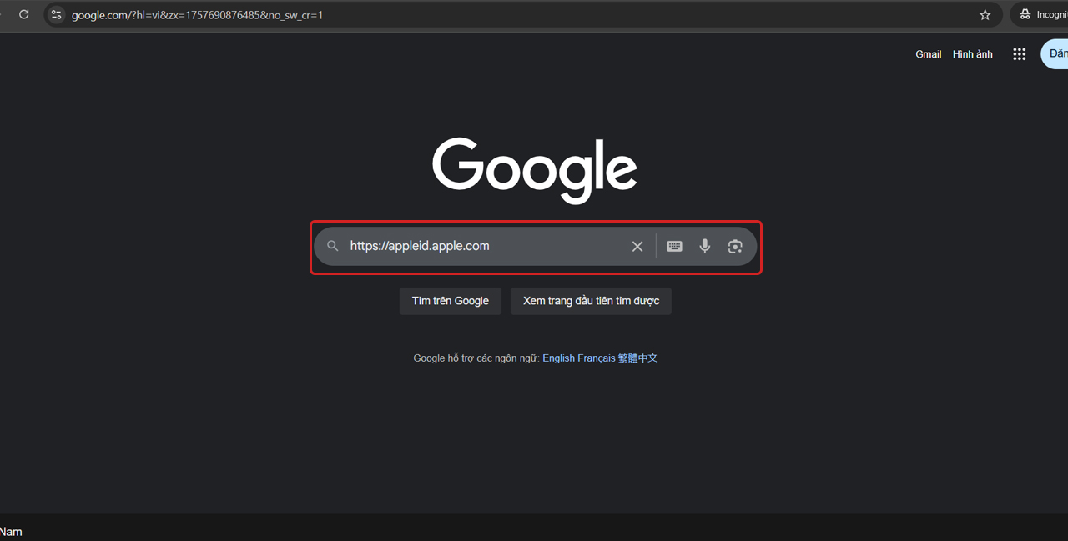Clear the search box text

coord(637,246)
